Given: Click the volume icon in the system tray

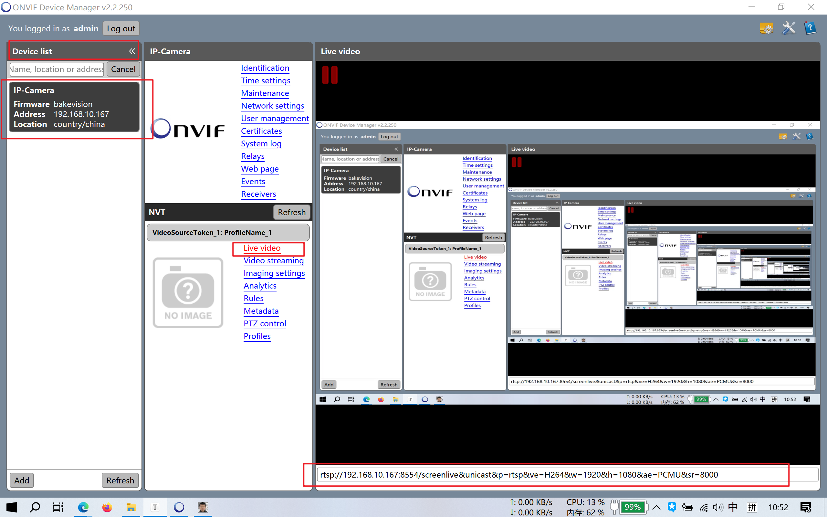Looking at the screenshot, I should tap(718, 507).
